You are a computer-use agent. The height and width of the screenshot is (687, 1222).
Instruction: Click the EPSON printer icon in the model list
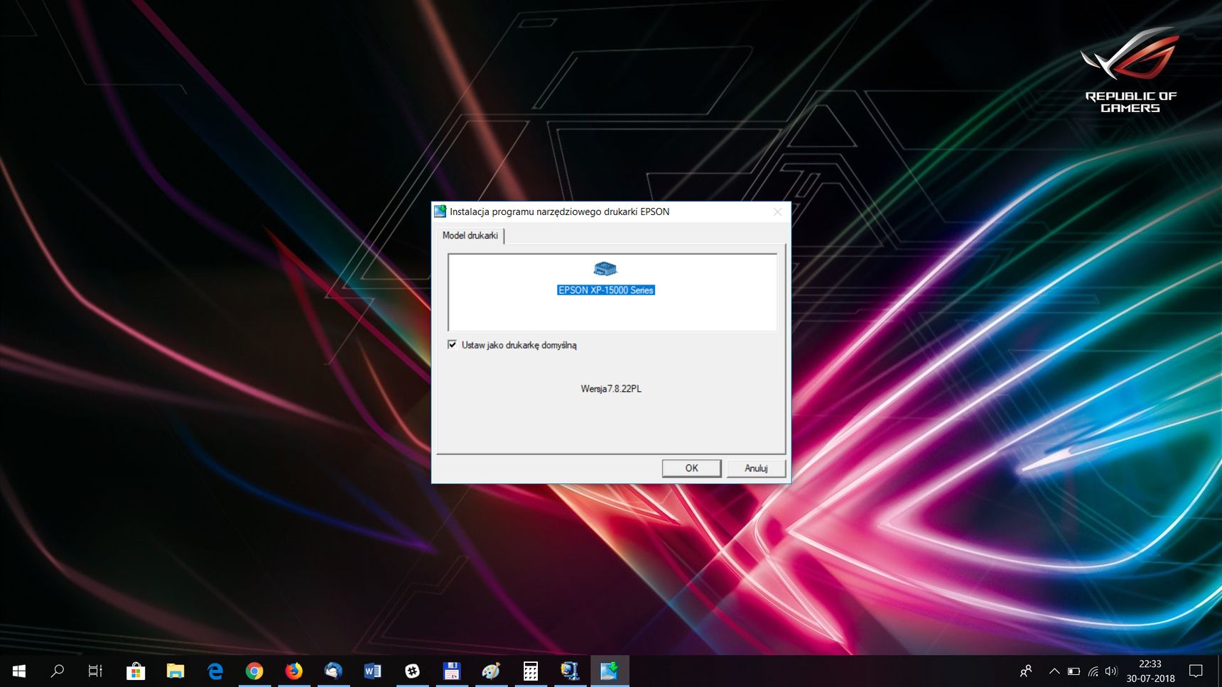[605, 269]
